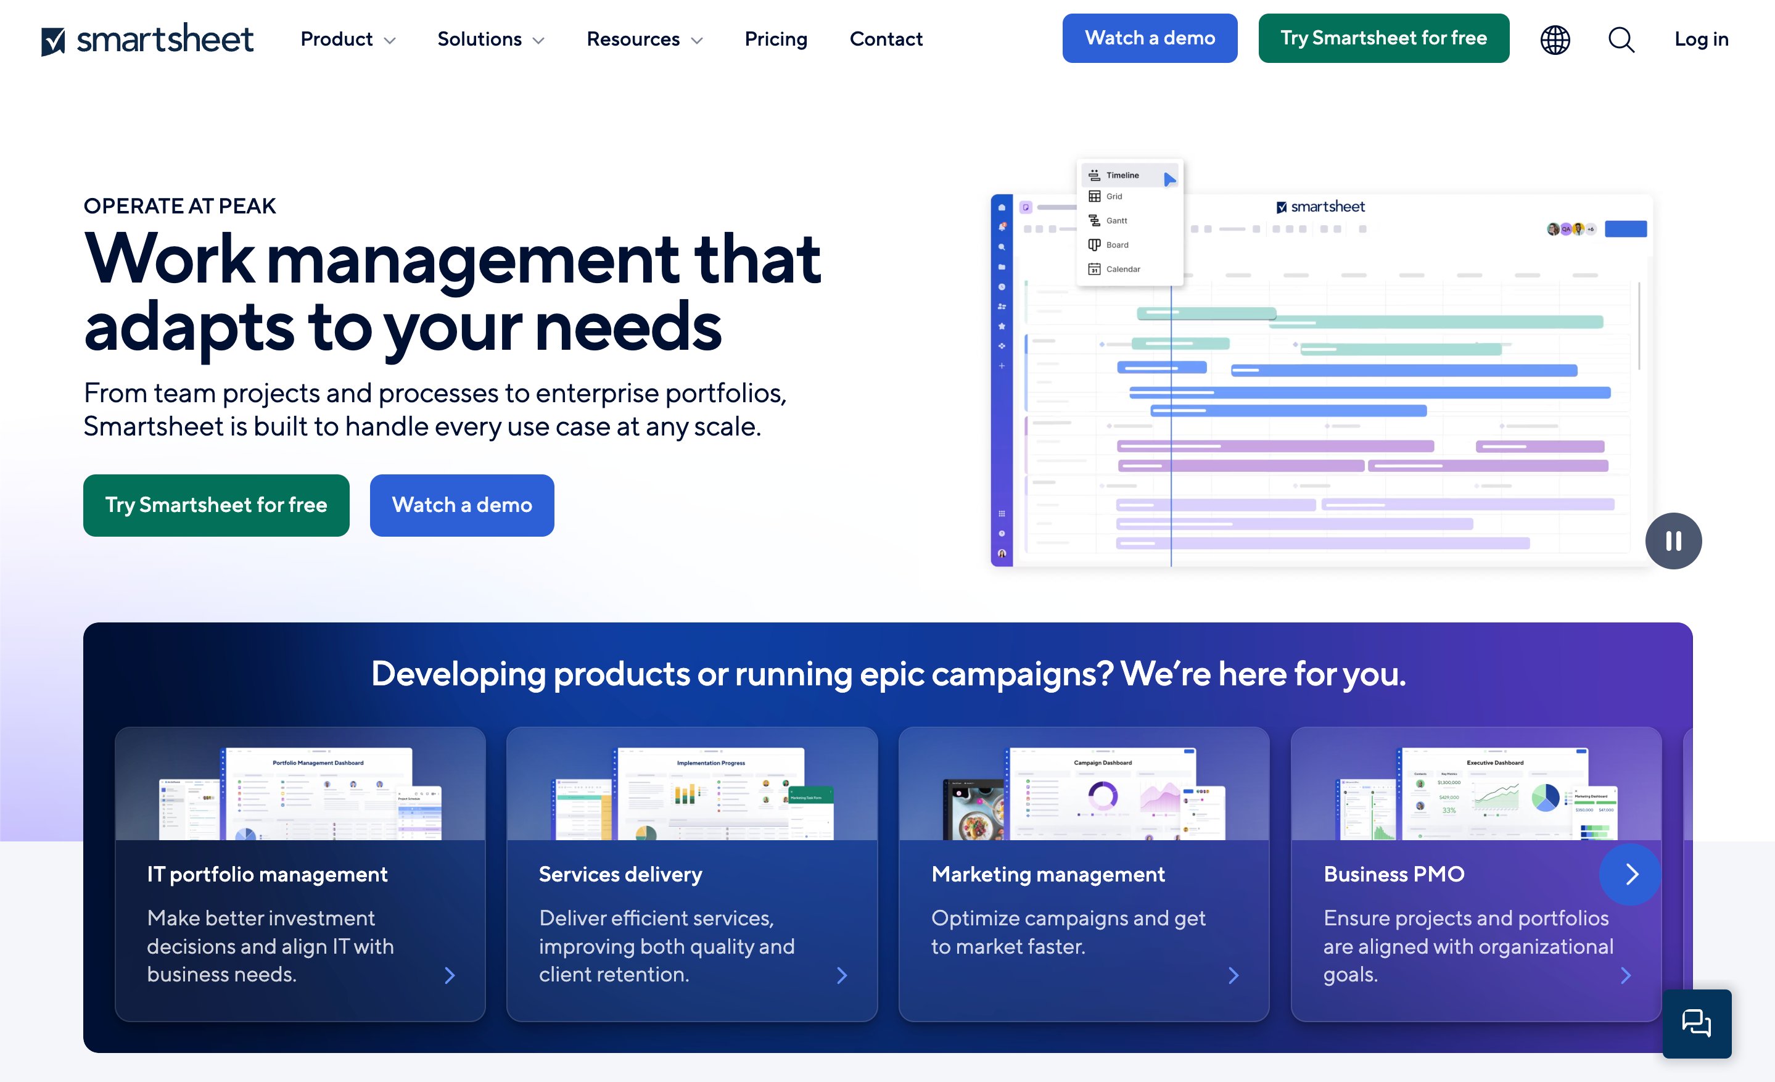Click arrow on IT portfolio management card
This screenshot has width=1775, height=1082.
450,975
